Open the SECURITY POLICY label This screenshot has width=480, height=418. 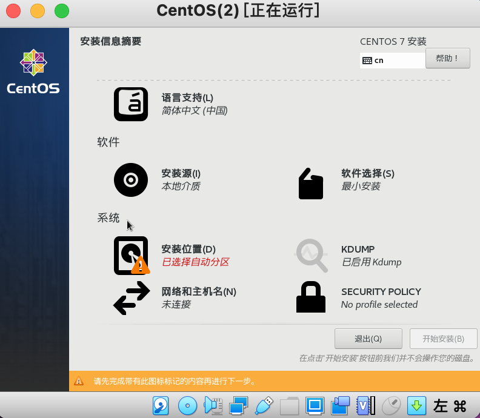(x=381, y=291)
